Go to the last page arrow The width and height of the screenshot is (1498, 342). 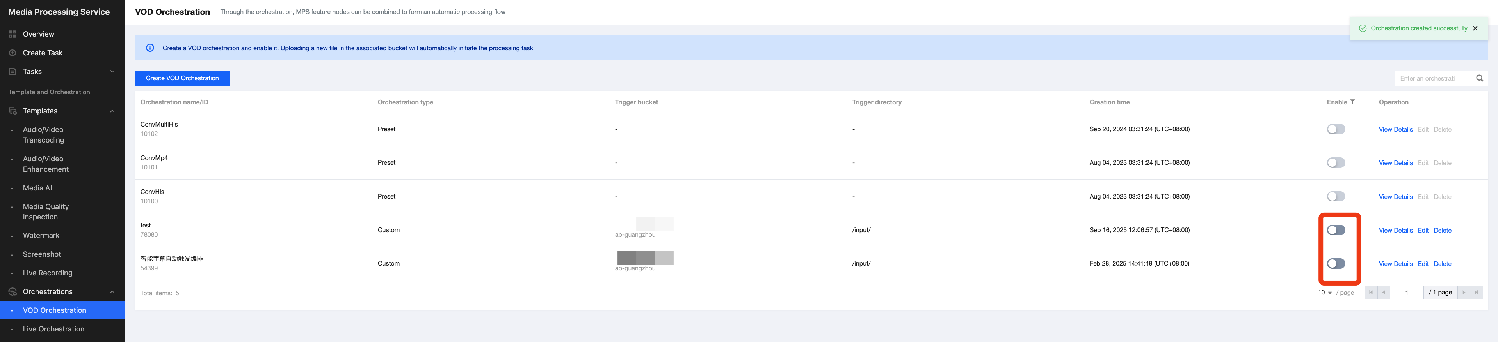[1476, 293]
